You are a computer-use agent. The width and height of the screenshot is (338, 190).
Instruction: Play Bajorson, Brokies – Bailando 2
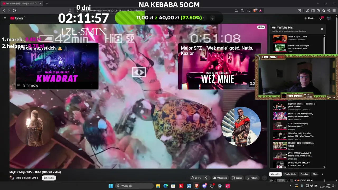point(297,106)
